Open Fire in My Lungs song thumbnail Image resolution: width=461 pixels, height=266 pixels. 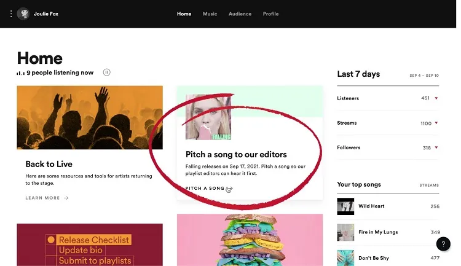point(345,232)
